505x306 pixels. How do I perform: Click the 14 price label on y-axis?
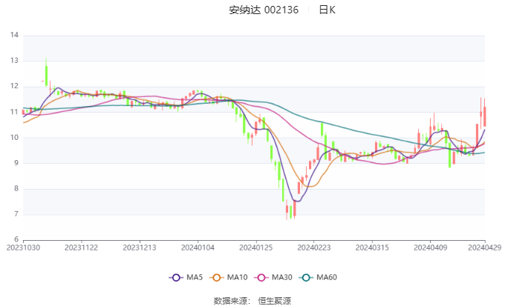pos(14,35)
